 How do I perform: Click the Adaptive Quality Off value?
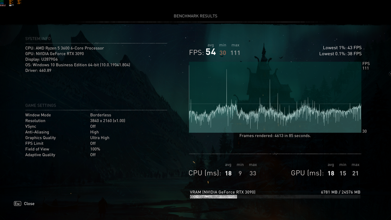pyautogui.click(x=93, y=155)
